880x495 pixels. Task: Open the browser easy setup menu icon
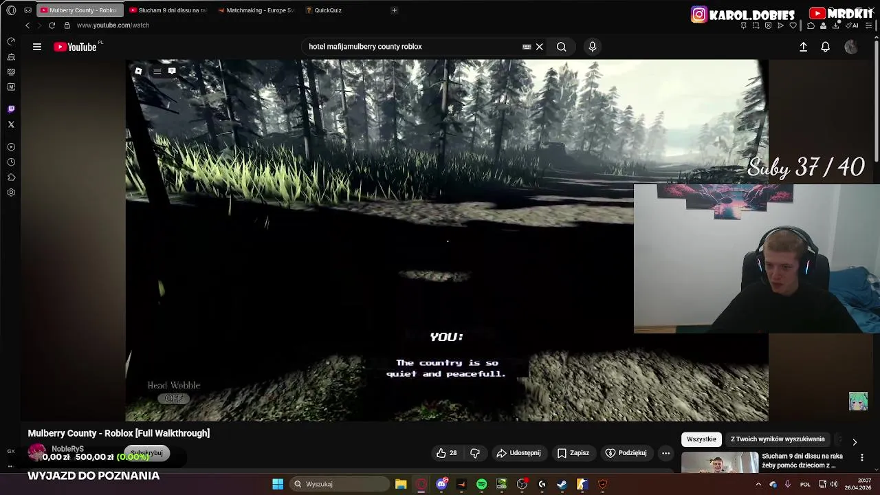click(x=870, y=25)
